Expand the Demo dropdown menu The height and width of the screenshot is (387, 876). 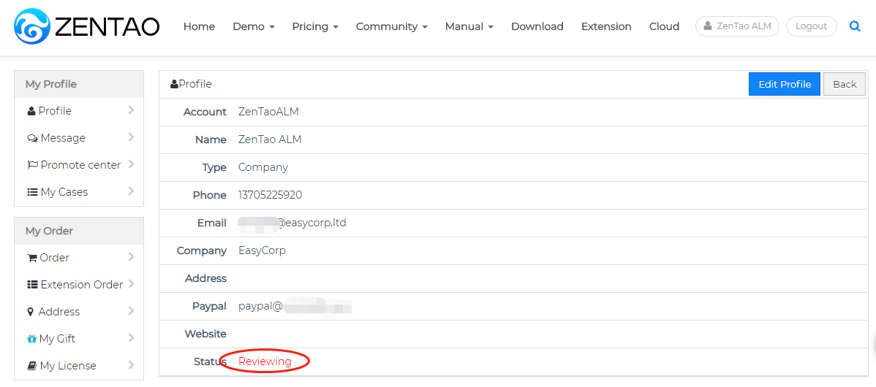pos(254,26)
